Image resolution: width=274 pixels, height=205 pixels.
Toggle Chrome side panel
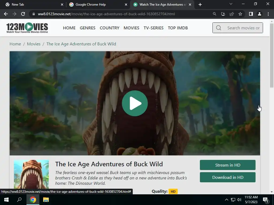251,14
